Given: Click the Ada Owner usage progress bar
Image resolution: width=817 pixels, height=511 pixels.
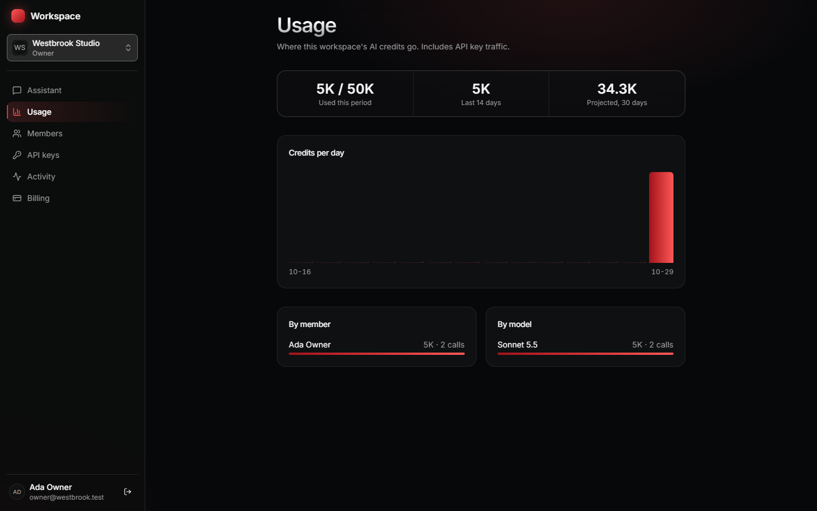Looking at the screenshot, I should (x=377, y=354).
